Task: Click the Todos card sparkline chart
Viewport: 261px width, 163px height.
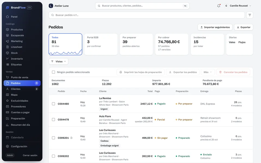Action: pos(66,52)
